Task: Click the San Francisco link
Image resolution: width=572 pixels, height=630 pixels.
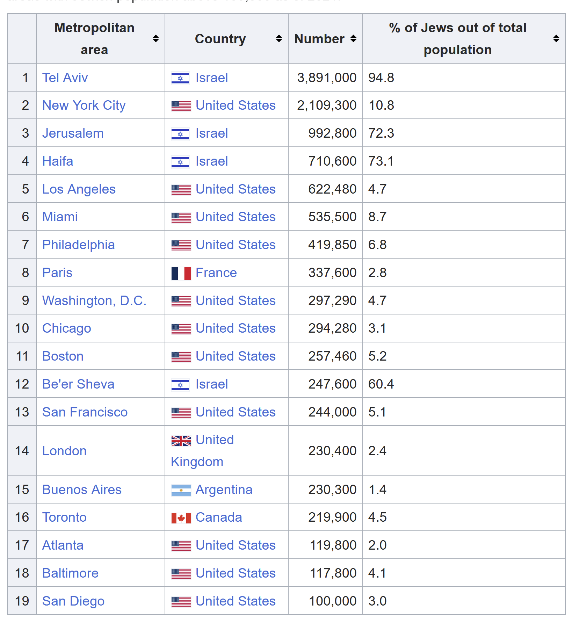Action: click(85, 412)
